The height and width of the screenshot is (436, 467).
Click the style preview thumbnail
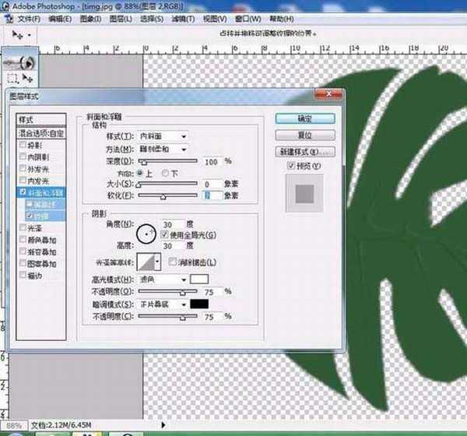(304, 189)
